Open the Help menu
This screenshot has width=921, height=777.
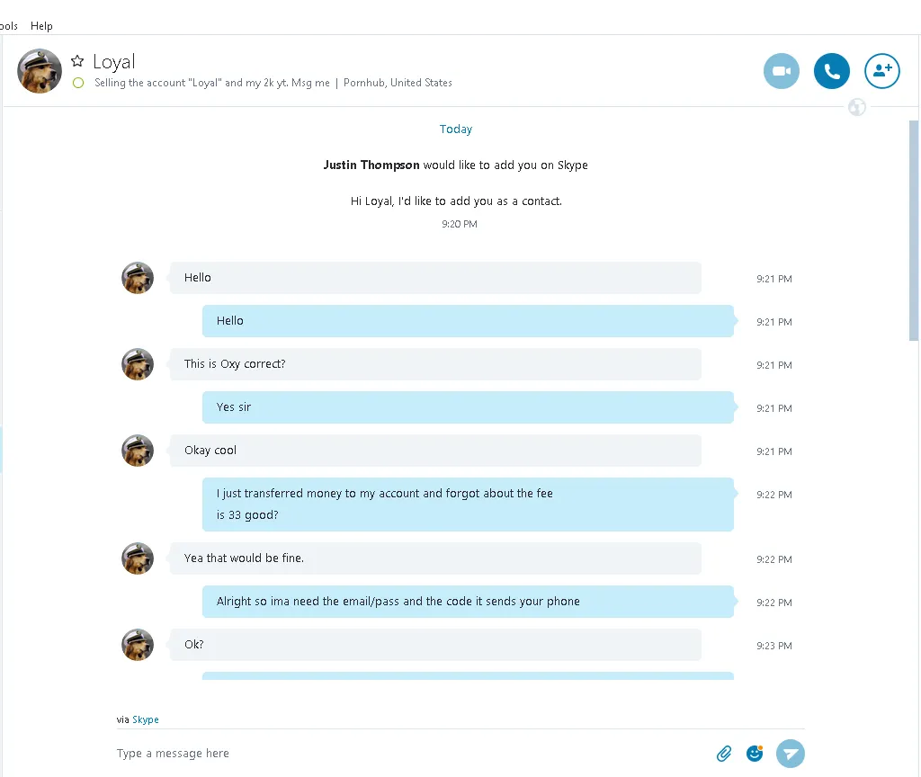pyautogui.click(x=41, y=26)
